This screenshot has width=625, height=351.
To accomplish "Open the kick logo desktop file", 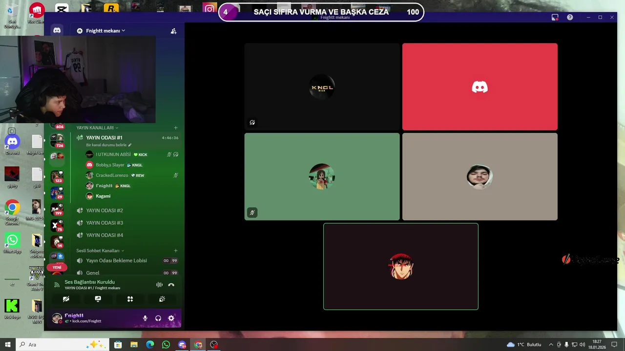I will [x=12, y=308].
